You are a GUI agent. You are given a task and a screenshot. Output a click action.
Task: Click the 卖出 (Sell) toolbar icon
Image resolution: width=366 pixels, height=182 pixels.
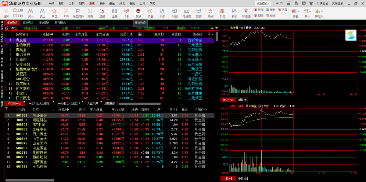point(43,12)
